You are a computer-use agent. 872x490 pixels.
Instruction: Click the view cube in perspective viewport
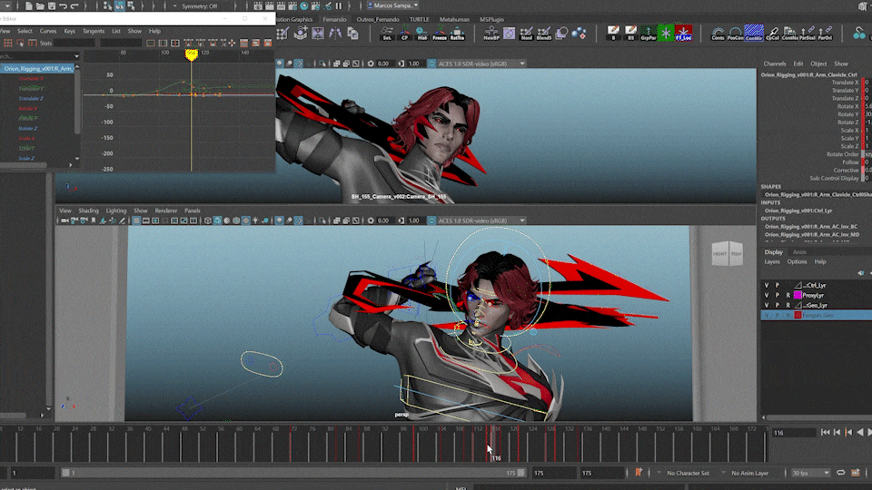click(728, 253)
